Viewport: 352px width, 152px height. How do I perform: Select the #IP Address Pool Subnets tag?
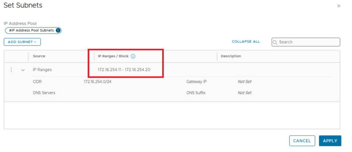(31, 30)
